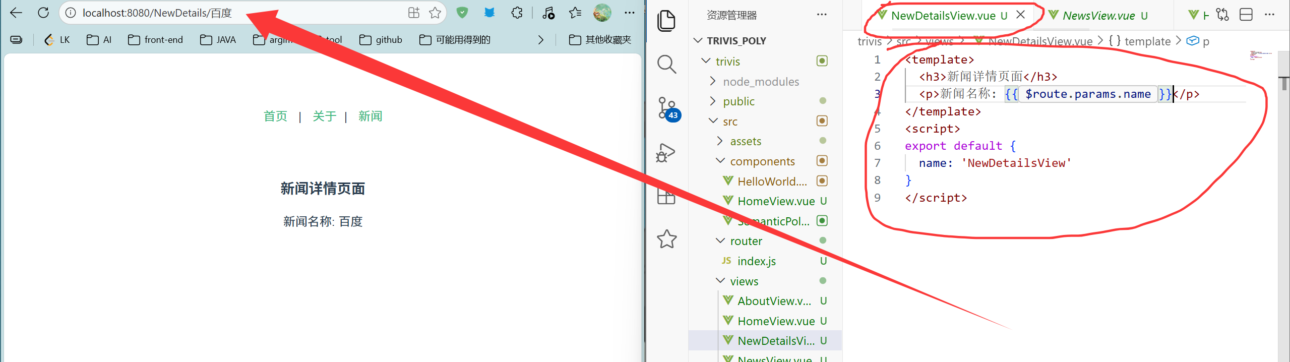Image resolution: width=1290 pixels, height=362 pixels.
Task: Split the editor layout icon
Action: click(1246, 15)
